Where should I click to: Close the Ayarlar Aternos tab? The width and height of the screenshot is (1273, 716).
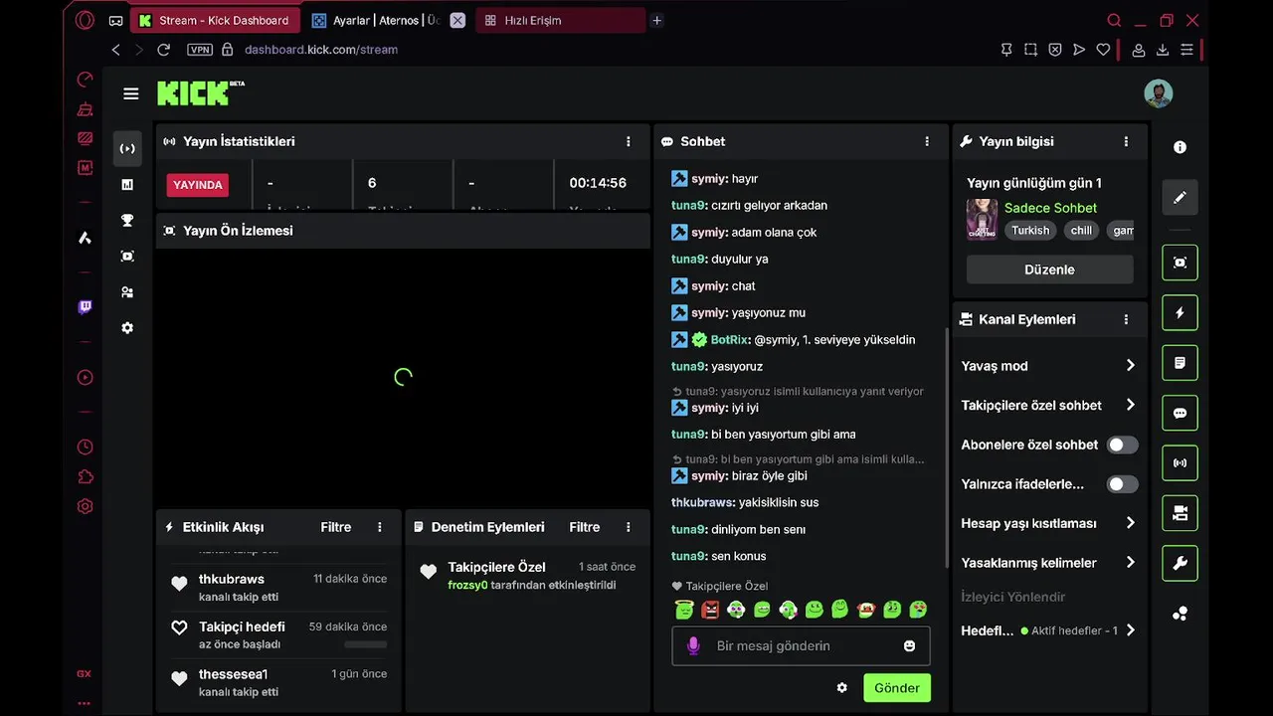(x=457, y=20)
